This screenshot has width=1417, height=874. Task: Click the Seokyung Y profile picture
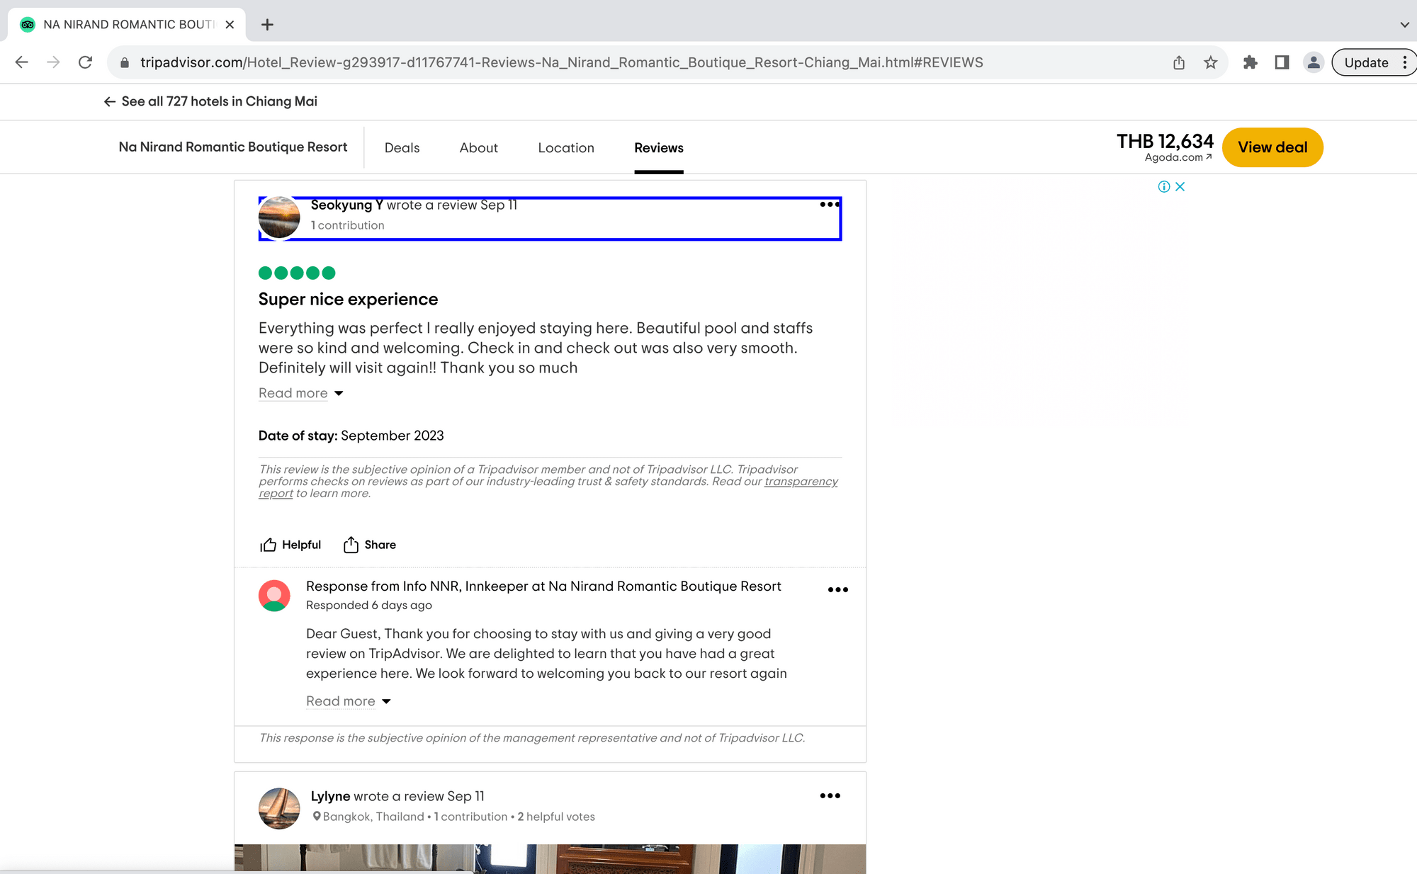coord(281,215)
